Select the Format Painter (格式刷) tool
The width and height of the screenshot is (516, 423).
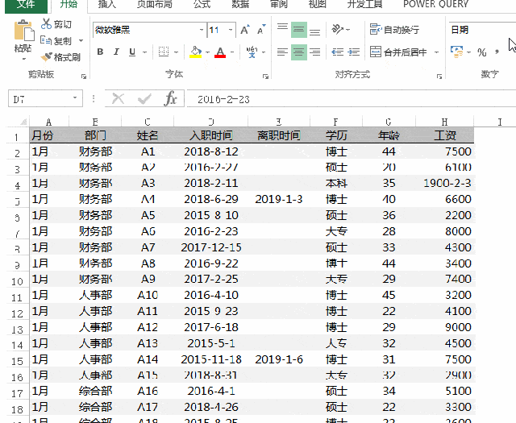[x=60, y=57]
